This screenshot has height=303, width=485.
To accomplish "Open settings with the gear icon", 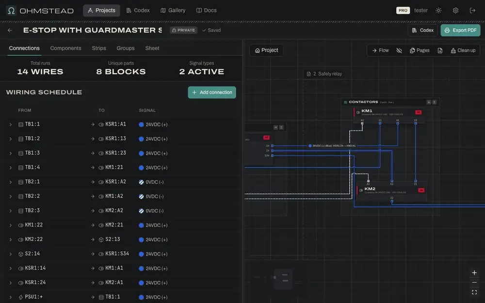I will pos(455,11).
